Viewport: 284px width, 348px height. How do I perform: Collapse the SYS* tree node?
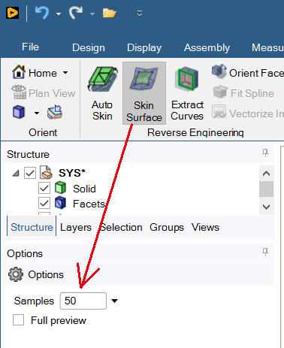[16, 173]
